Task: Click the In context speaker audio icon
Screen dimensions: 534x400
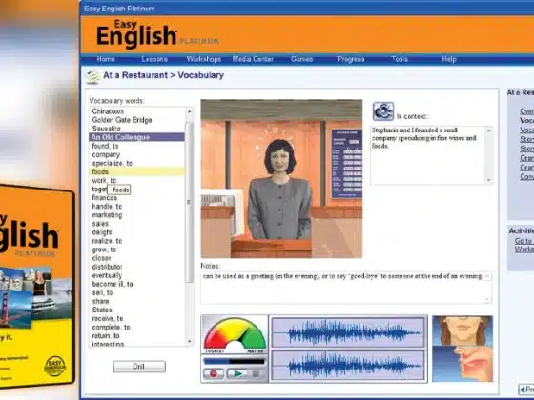Action: coord(383,111)
